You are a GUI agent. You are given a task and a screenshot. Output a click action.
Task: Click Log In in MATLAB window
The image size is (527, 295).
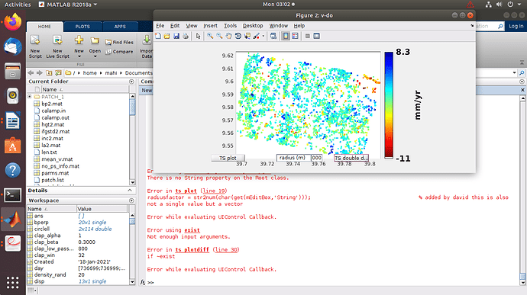516,26
